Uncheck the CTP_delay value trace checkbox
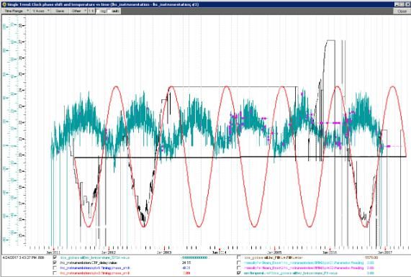Viewport: 411px width, 277px height. coord(55,263)
